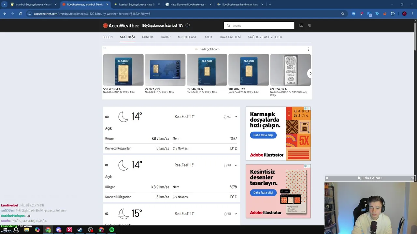Viewport: 417px width, 234px height.
Task: Click the Çiy Noktası 10° C value for hour 01
Action: click(x=233, y=197)
